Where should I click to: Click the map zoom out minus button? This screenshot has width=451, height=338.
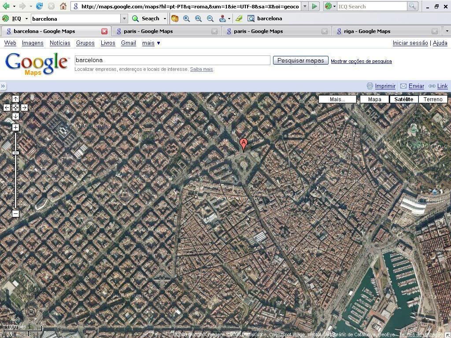[x=15, y=214]
